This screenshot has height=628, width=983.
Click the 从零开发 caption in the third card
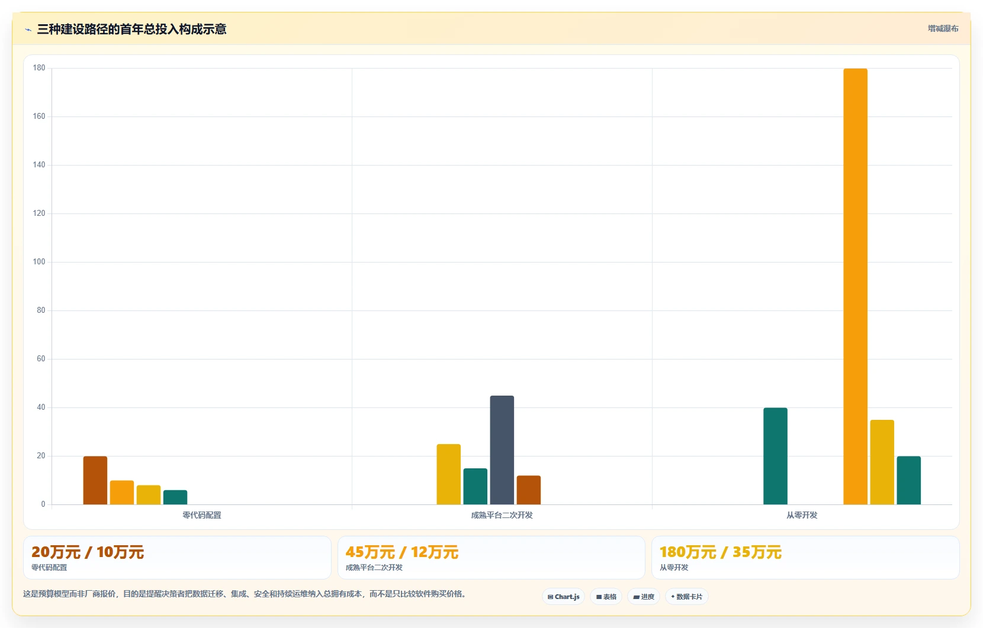pyautogui.click(x=674, y=567)
